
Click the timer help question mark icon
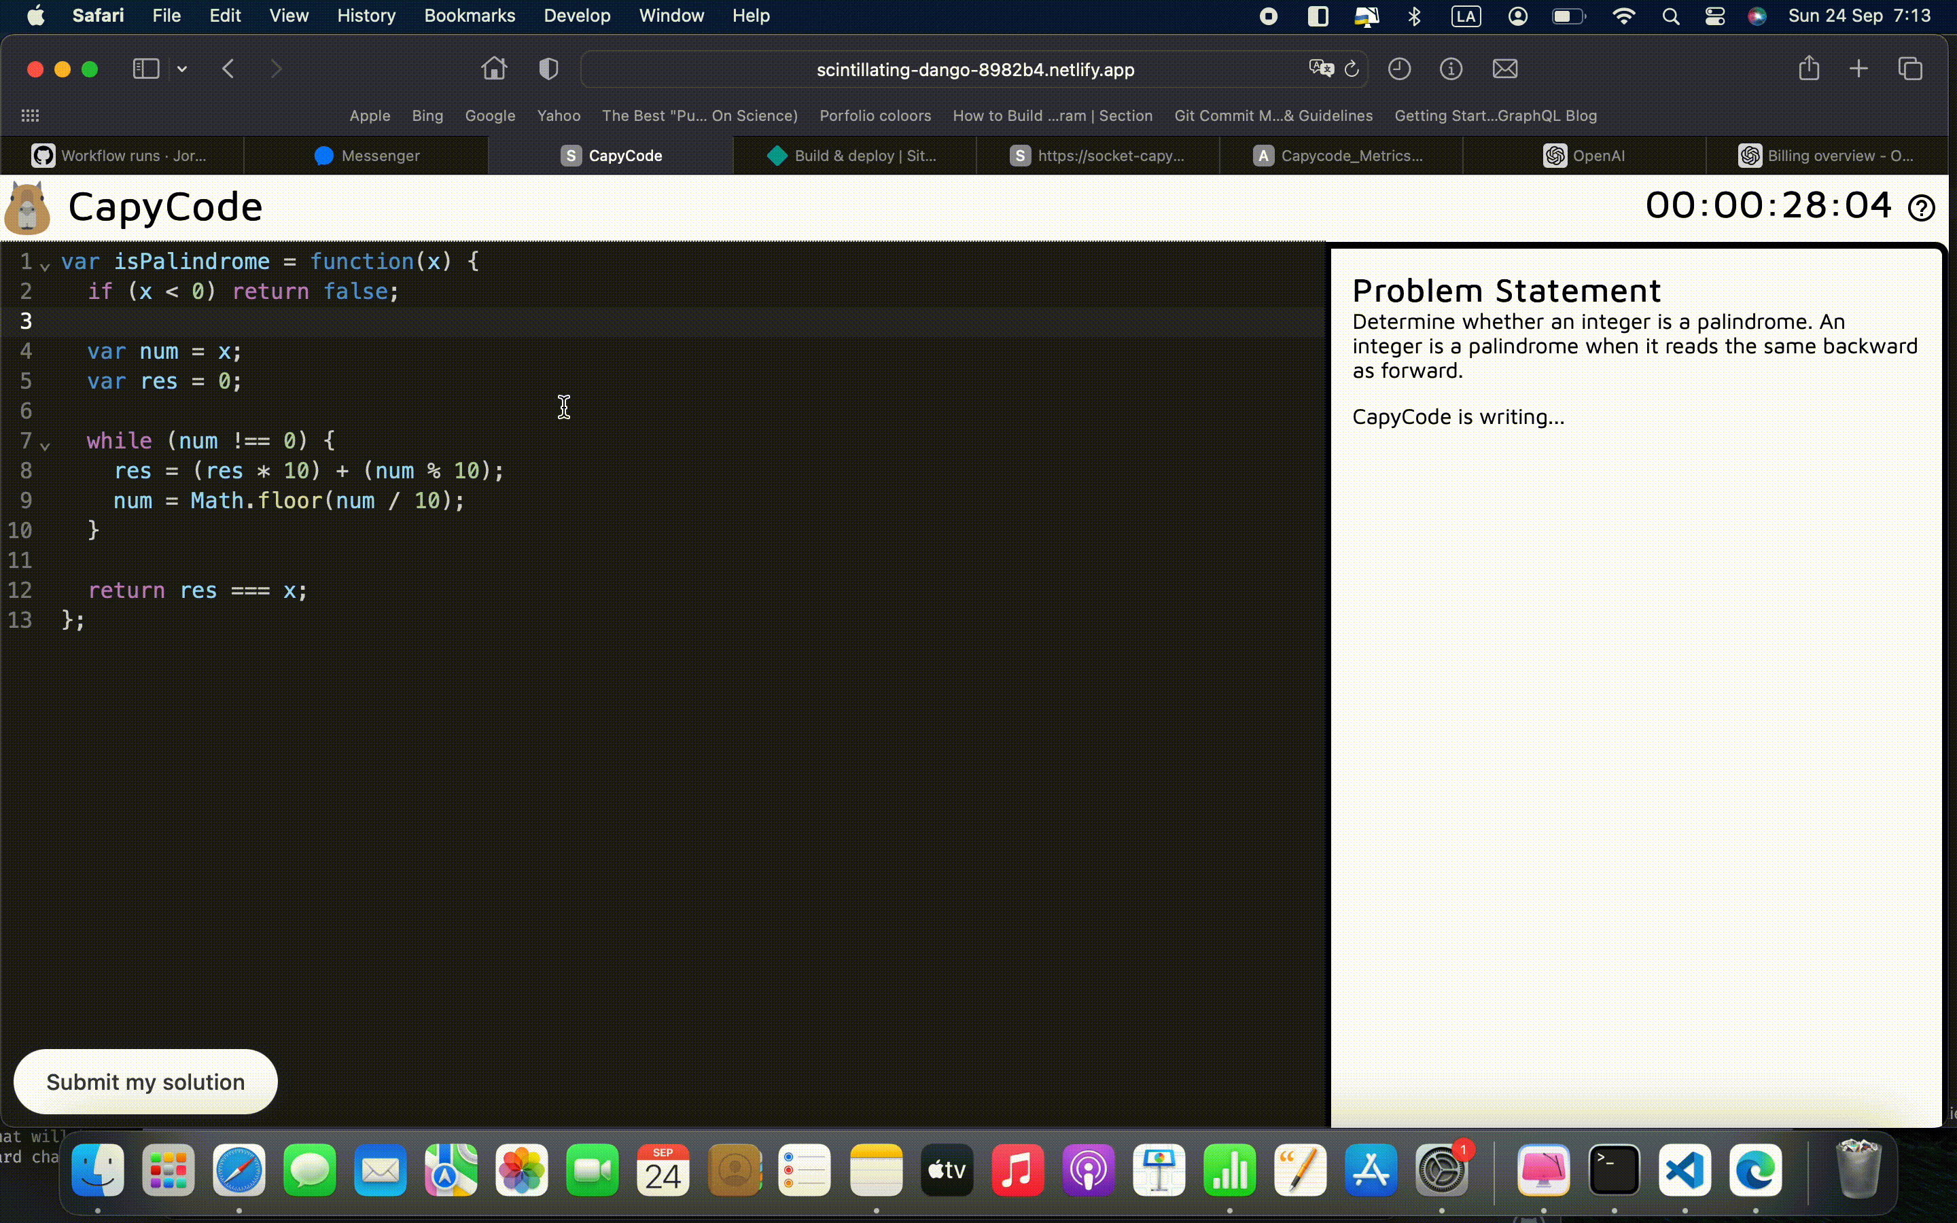pos(1920,208)
